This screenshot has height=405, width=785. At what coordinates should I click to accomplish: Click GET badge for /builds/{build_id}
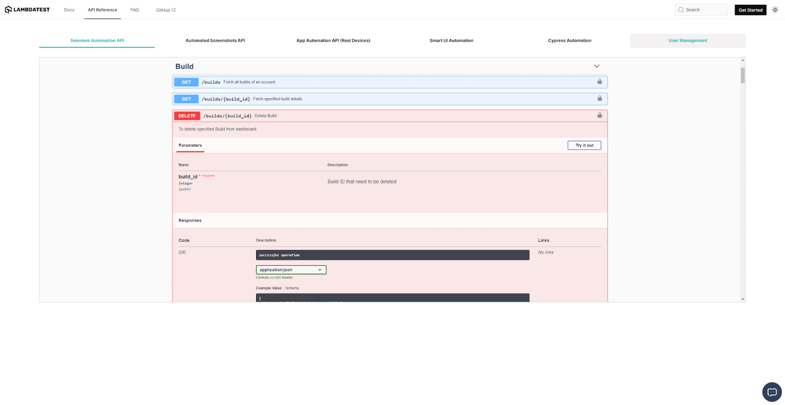[x=186, y=99]
